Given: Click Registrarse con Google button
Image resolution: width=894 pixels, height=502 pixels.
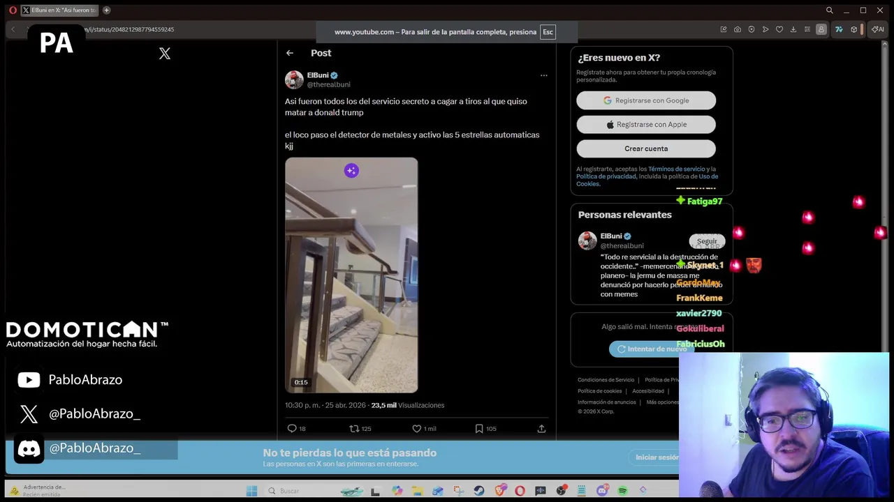Looking at the screenshot, I should [646, 100].
